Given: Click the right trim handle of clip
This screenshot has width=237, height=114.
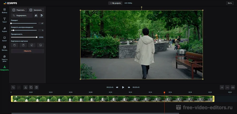Looking at the screenshot, I should (213, 99).
